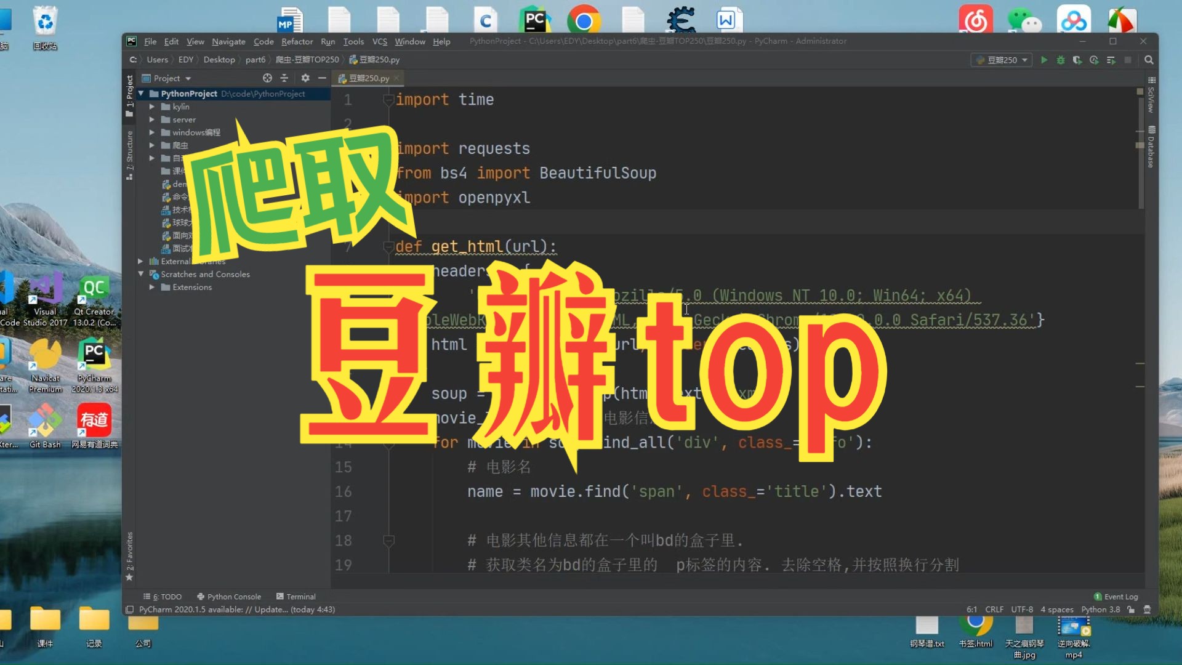Click the 4 spaces indent setting
Image resolution: width=1182 pixels, height=665 pixels.
pos(1056,610)
